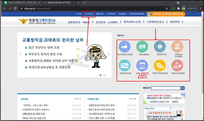Open the Chrome three-dot menu
The image size is (204, 121).
coord(201,8)
